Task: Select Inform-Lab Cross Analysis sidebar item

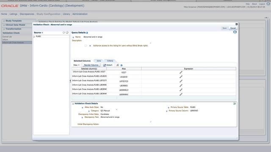Action: coord(17,42)
